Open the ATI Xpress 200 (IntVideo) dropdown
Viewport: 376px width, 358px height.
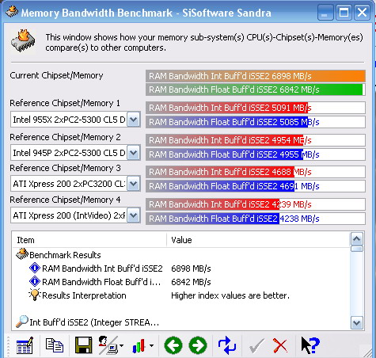click(133, 215)
